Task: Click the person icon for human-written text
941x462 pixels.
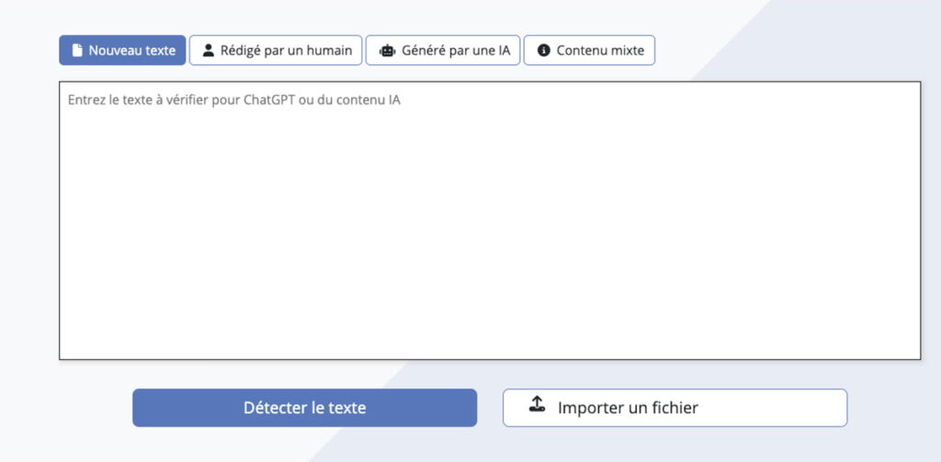Action: 209,51
